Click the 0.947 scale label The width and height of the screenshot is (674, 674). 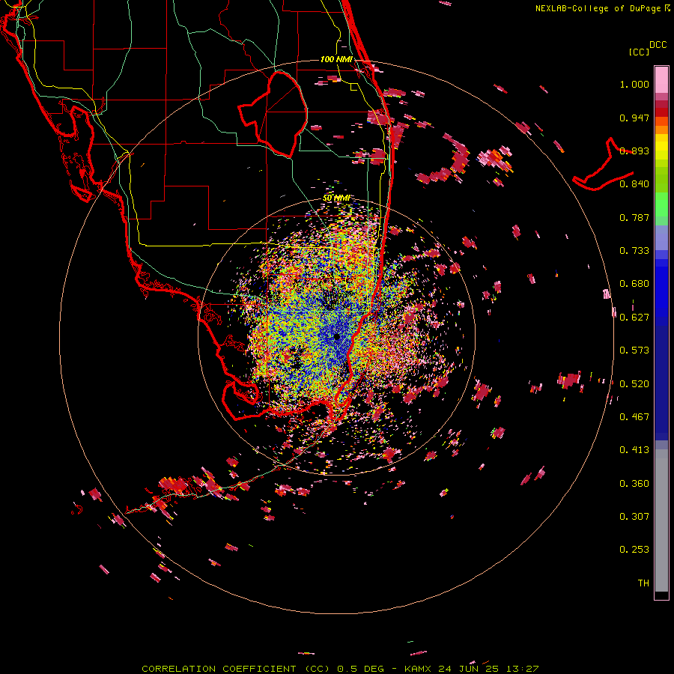(x=634, y=118)
